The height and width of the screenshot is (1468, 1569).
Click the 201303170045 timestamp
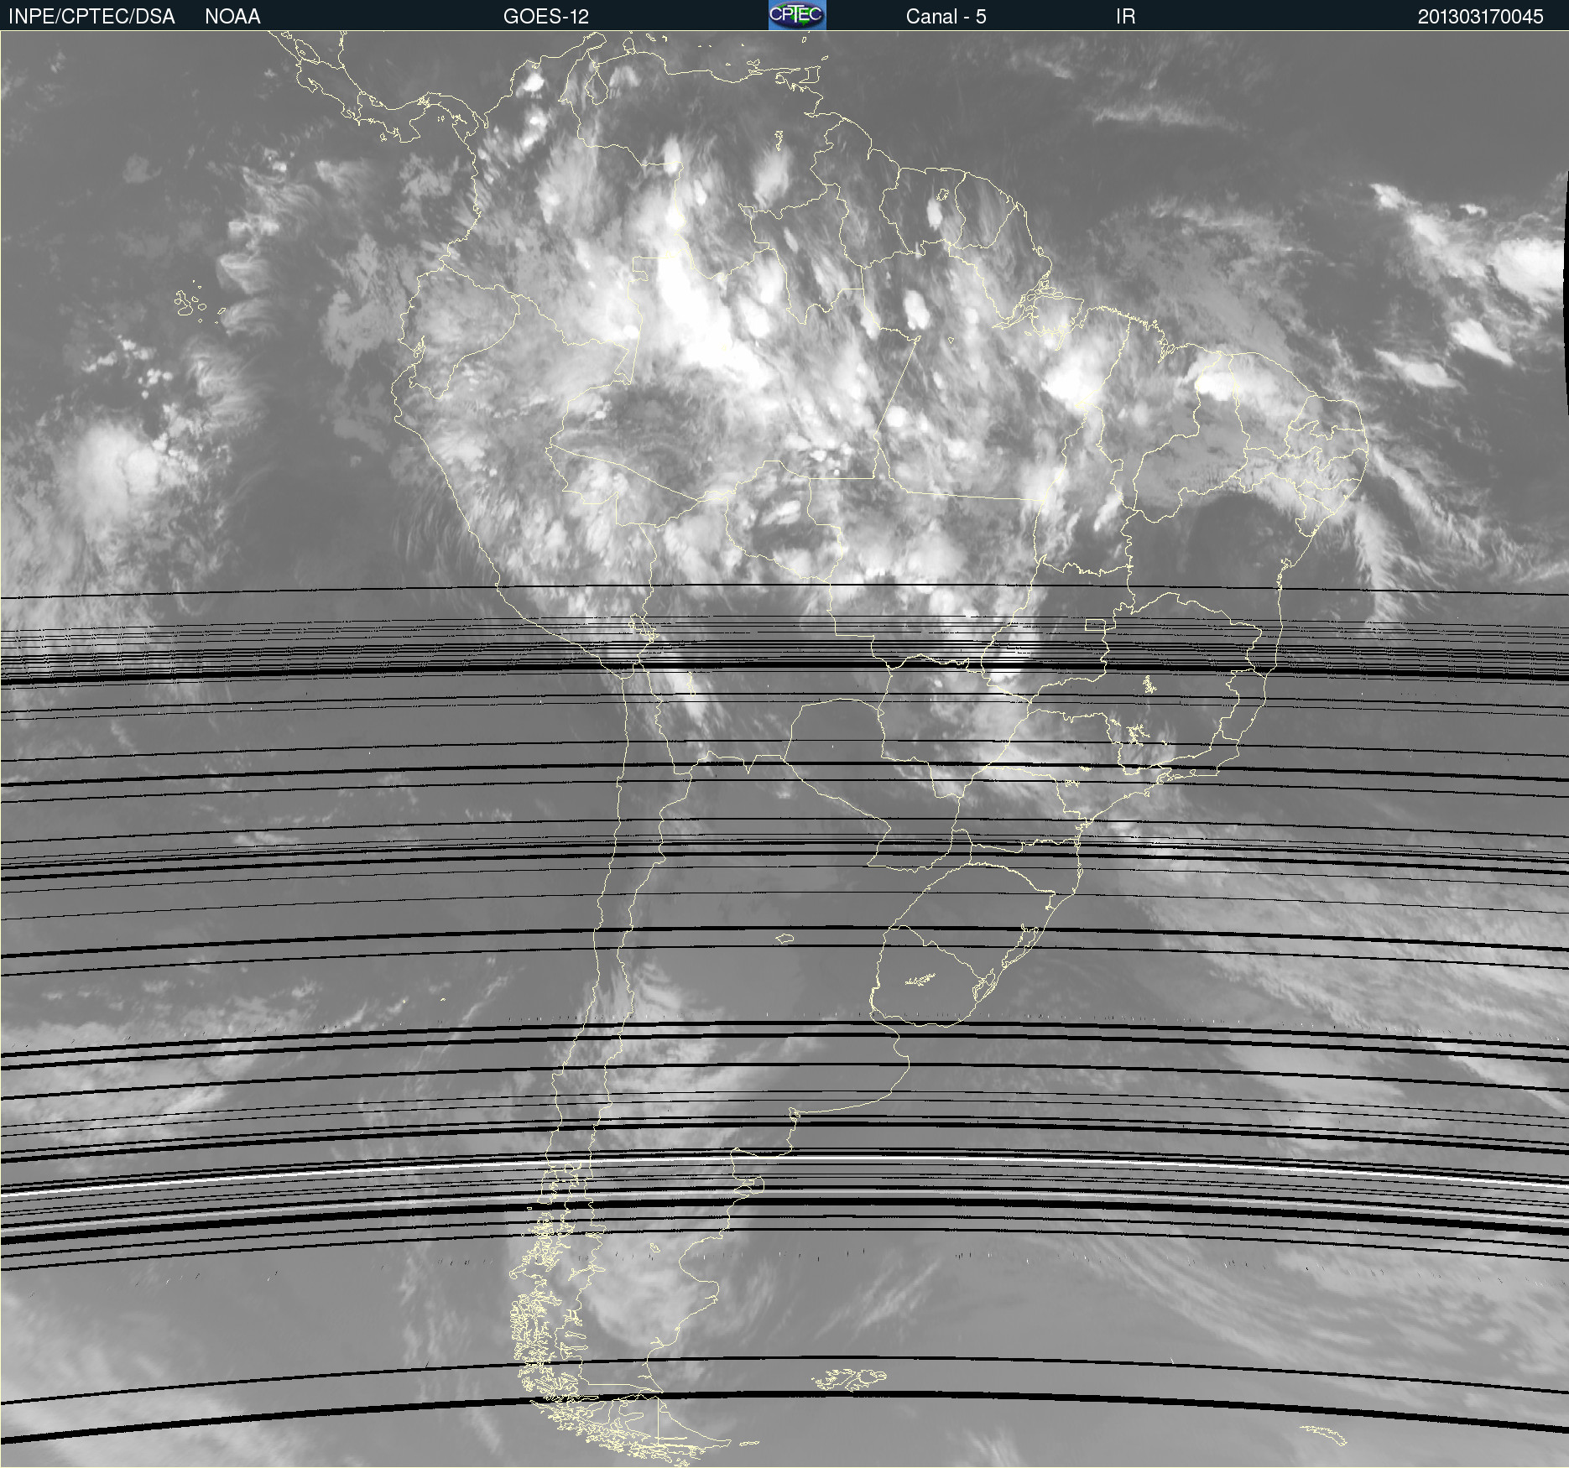pos(1480,17)
